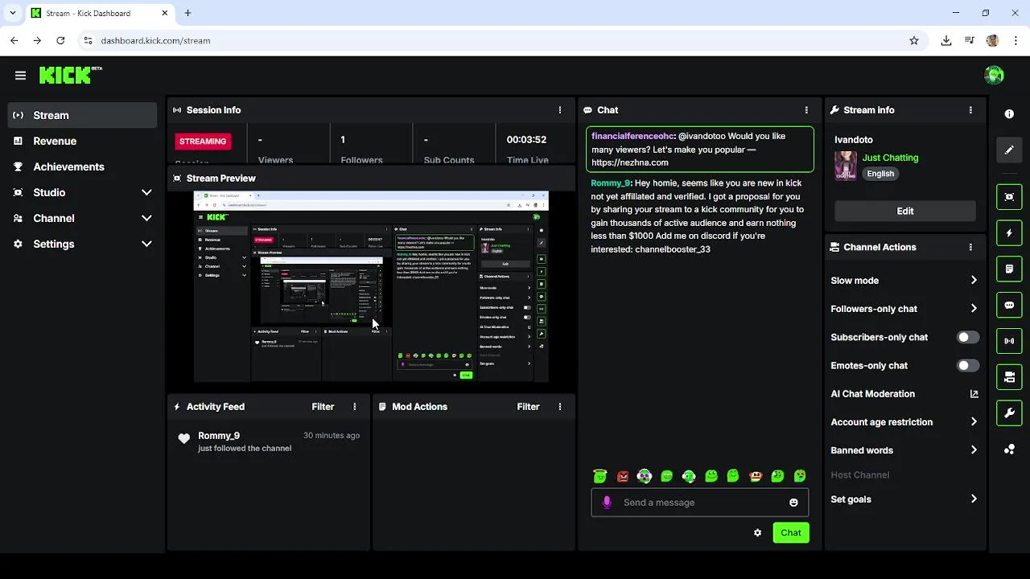Click the Kick logo
The height and width of the screenshot is (579, 1030).
pos(70,75)
